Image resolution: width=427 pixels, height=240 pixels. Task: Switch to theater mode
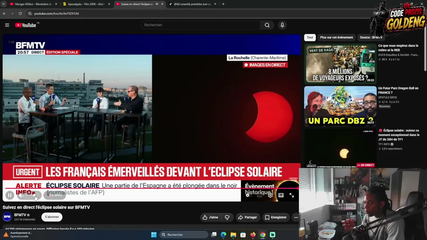pyautogui.click(x=281, y=195)
